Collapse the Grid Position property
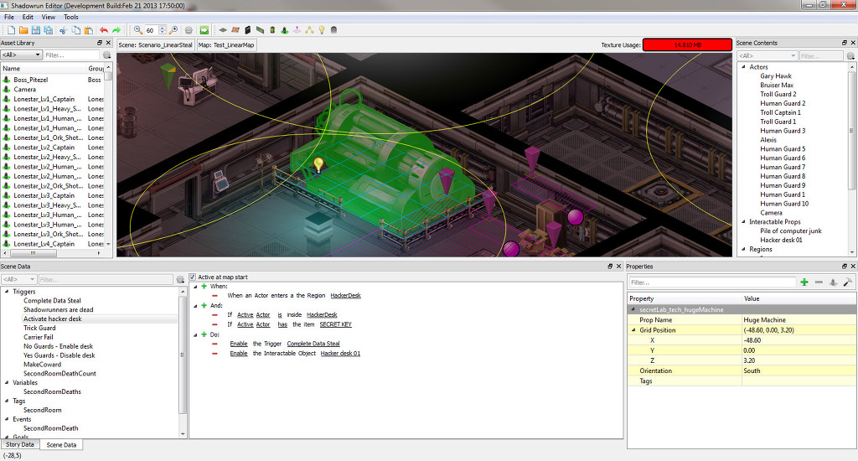The height and width of the screenshot is (461, 858). tap(633, 330)
